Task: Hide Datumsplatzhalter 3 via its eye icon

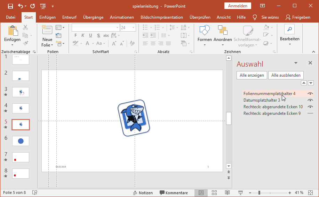Action: click(x=310, y=100)
